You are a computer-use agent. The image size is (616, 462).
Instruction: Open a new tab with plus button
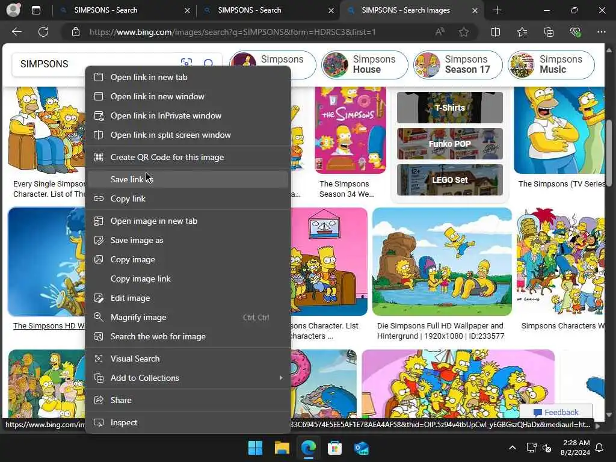(x=497, y=10)
